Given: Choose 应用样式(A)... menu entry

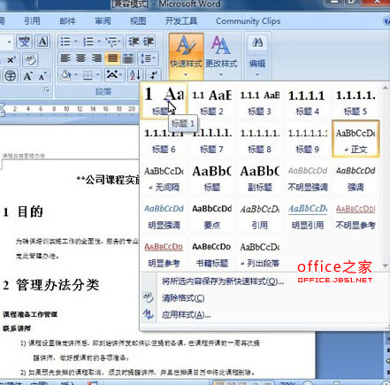Looking at the screenshot, I should point(186,314).
